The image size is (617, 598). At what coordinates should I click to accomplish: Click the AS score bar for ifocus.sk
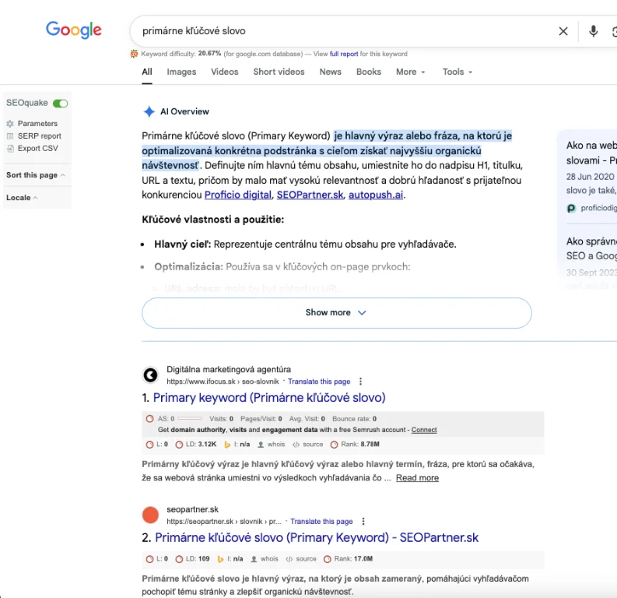coord(189,419)
